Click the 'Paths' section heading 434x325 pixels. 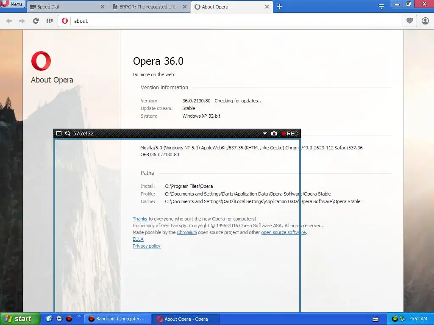tap(147, 173)
